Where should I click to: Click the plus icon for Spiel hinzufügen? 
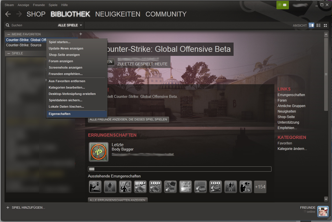pos(8,208)
